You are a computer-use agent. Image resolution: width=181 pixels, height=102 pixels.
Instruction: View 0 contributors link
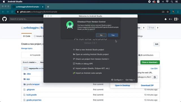[146, 55]
